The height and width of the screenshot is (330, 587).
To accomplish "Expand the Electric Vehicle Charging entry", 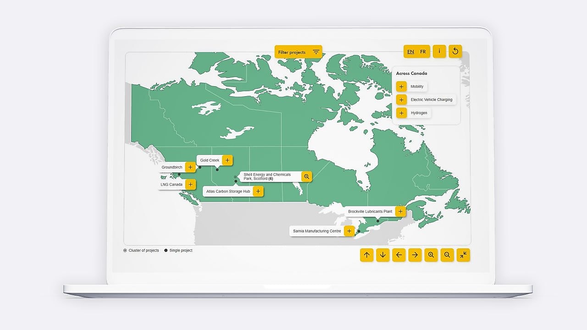I will coord(401,99).
